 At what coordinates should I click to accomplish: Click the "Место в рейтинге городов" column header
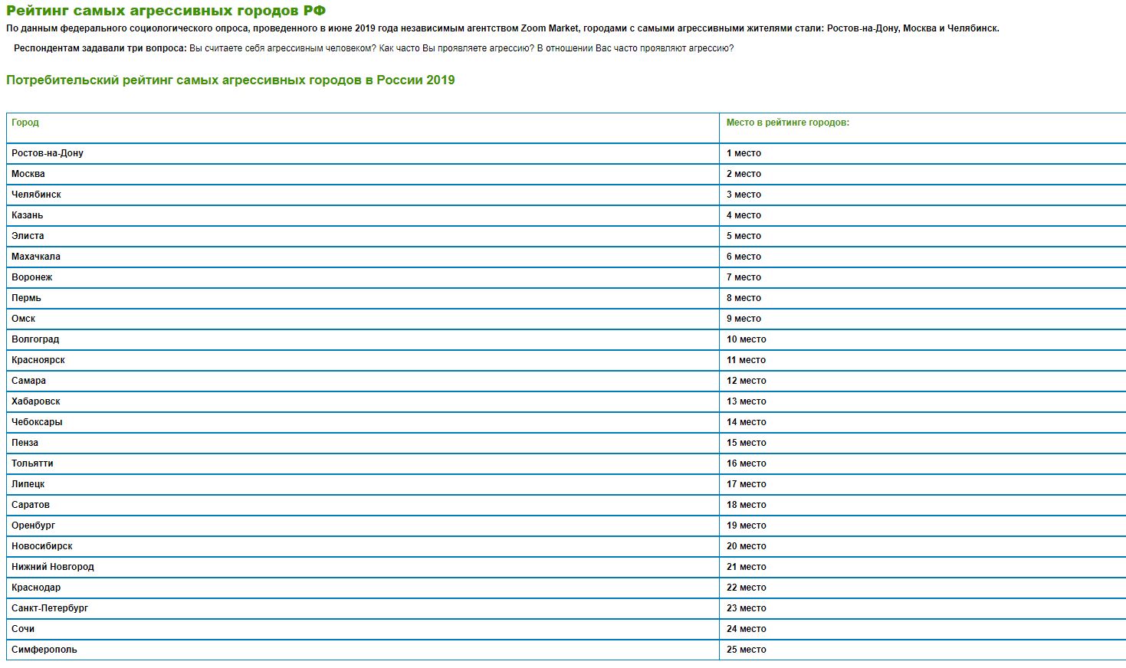(787, 123)
